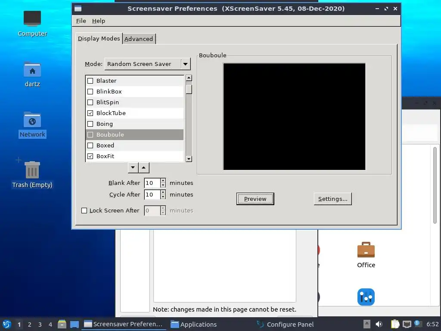Click the screensaver list scroll-up arrow
This screenshot has height=331, width=441.
[x=189, y=78]
